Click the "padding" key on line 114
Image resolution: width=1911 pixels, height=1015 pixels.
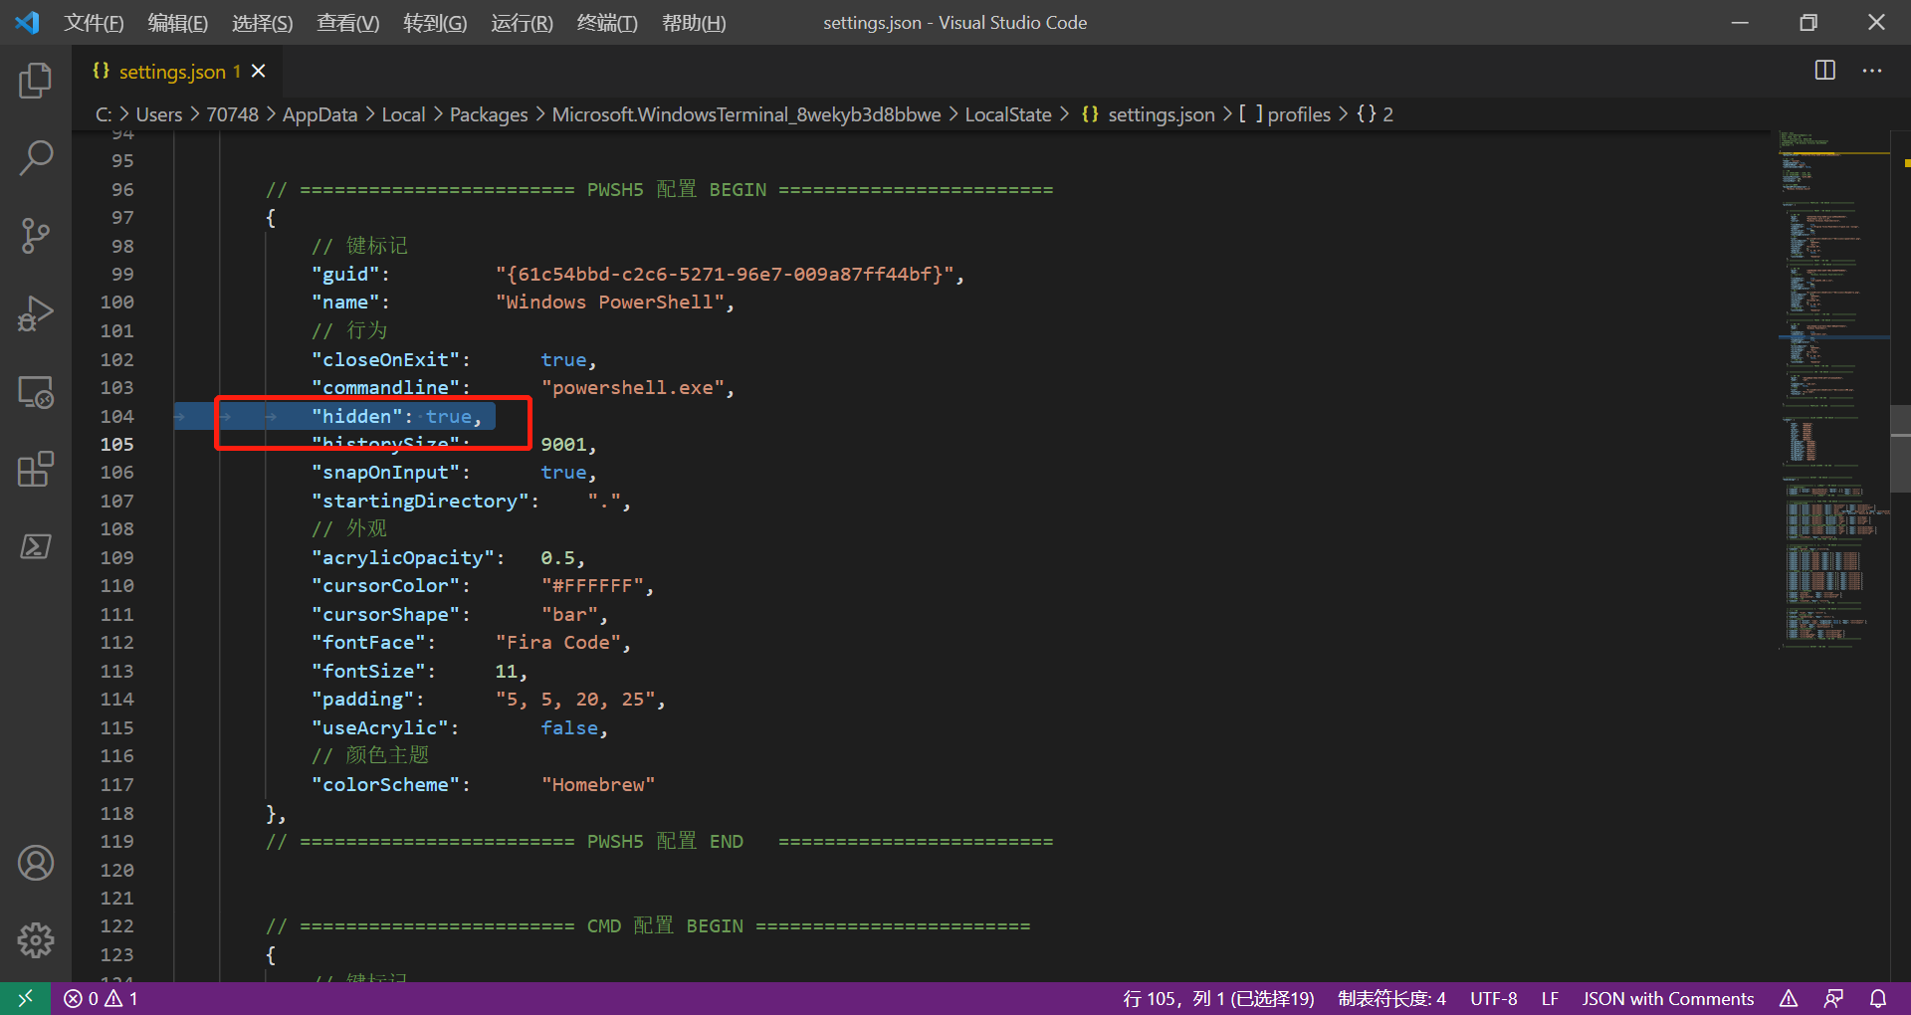[x=362, y=699]
